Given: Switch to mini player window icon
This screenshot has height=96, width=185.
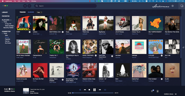Looking at the screenshot, I should (182, 6).
